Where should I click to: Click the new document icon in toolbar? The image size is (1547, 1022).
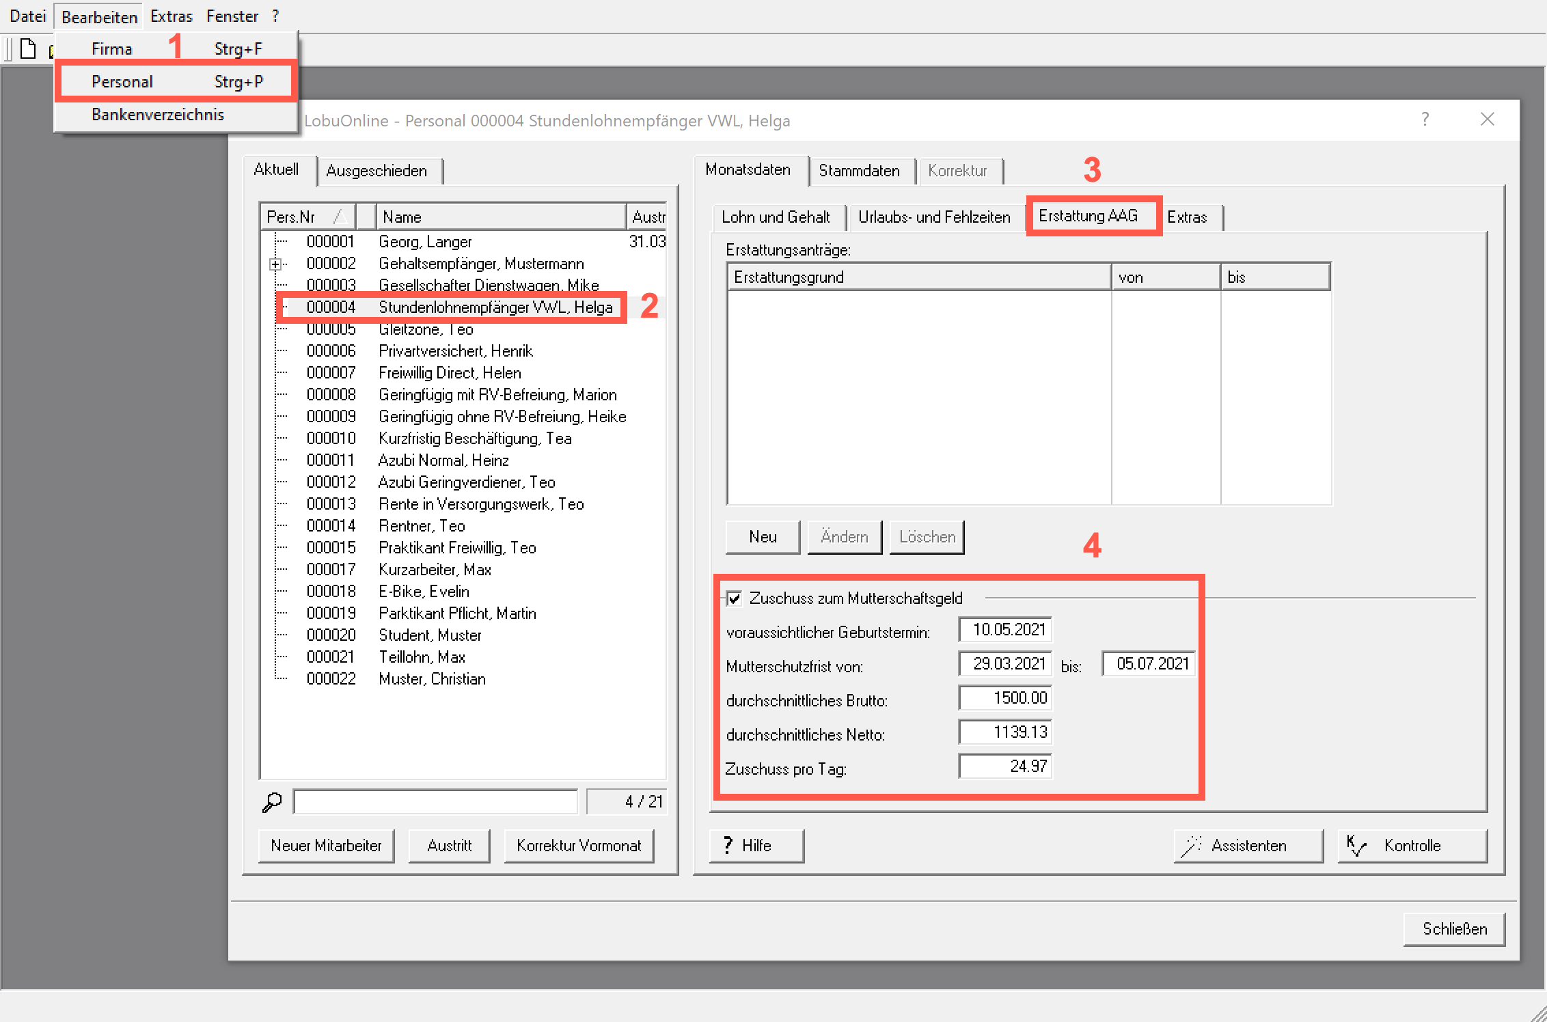point(28,50)
